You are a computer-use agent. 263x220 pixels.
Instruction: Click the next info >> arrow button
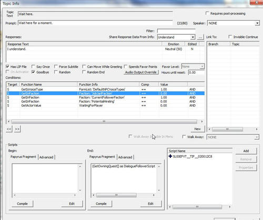click(17, 129)
